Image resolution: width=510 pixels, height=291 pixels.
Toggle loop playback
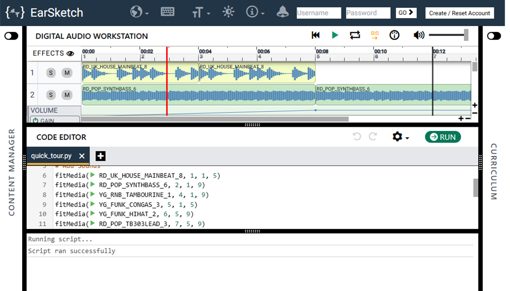point(355,35)
